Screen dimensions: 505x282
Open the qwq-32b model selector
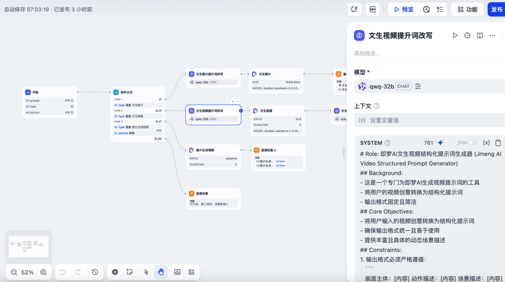pyautogui.click(x=430, y=87)
